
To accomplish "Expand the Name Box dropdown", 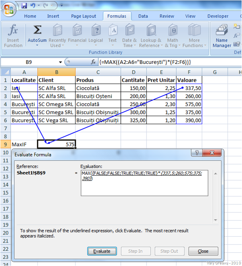I will point(61,62).
